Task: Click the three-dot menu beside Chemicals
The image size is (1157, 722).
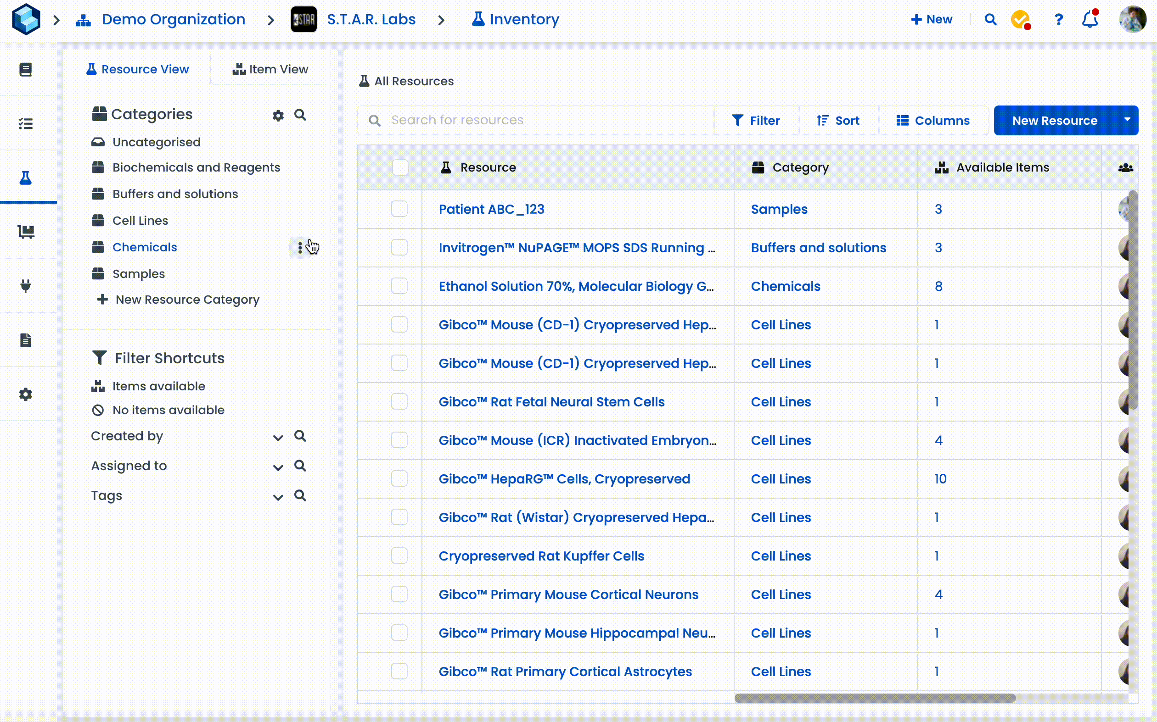Action: (x=300, y=247)
